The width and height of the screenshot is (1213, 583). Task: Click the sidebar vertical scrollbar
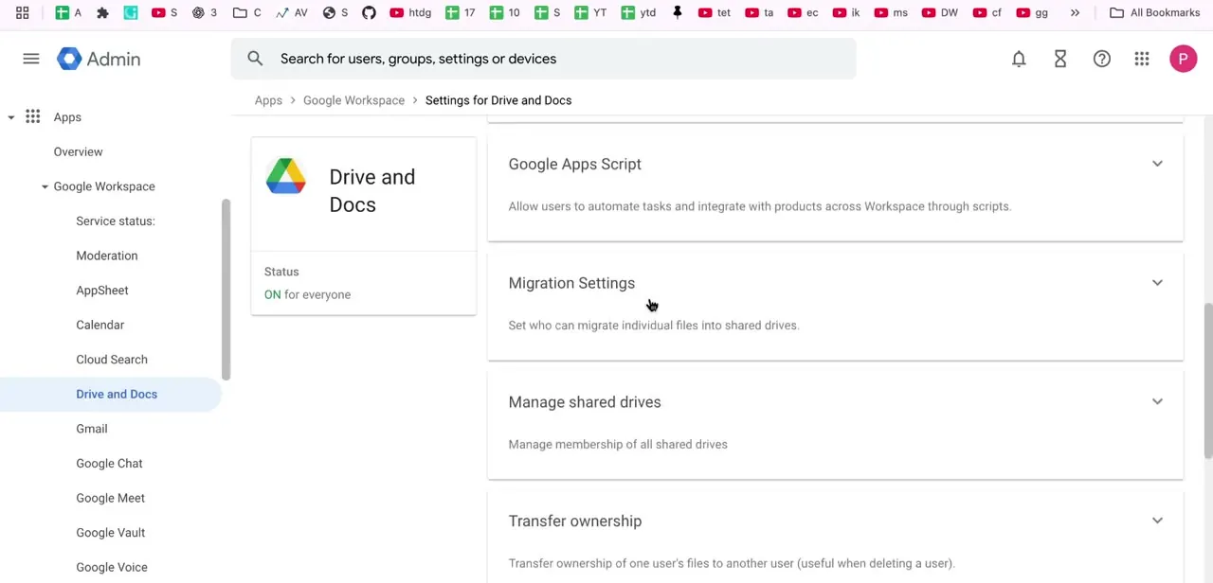[226, 290]
